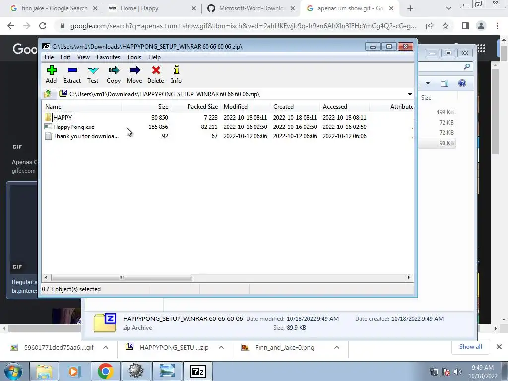Sort by Packed Size column

[x=195, y=107]
